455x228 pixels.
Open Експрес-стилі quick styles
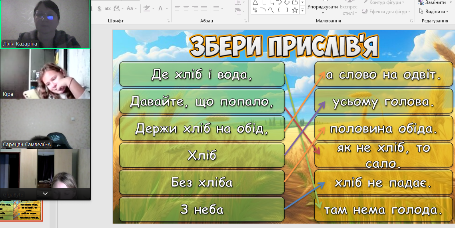point(349,9)
